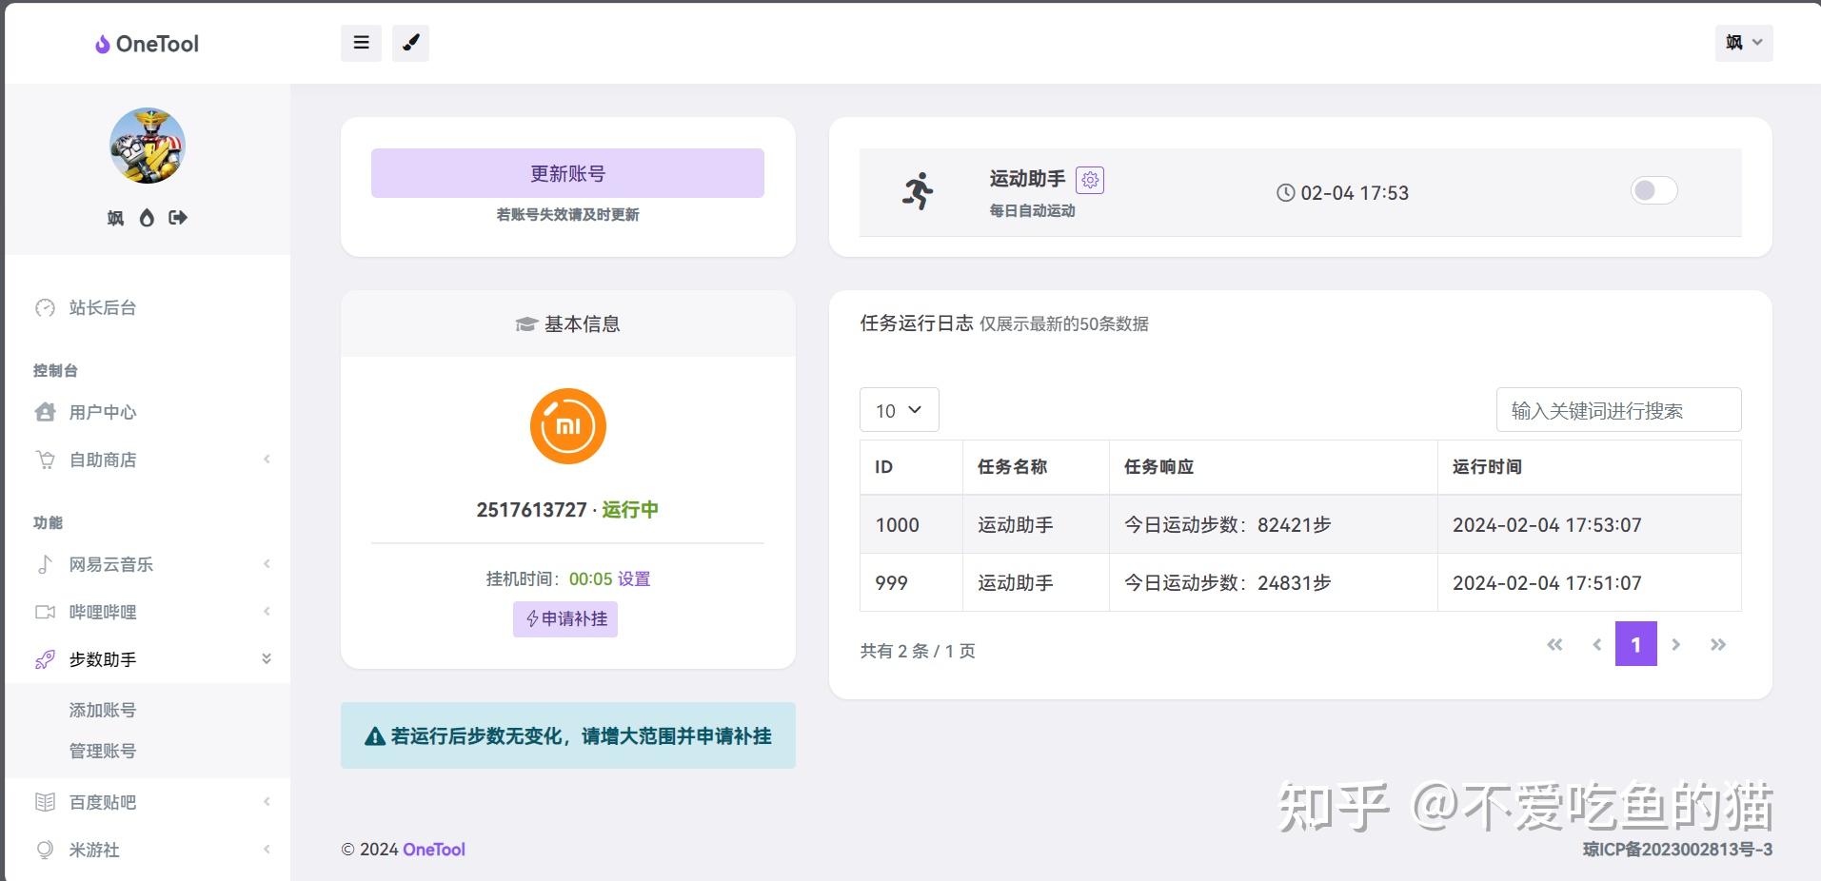Open the gear settings icon beside 运动助手
Image resolution: width=1821 pixels, height=881 pixels.
click(1089, 179)
